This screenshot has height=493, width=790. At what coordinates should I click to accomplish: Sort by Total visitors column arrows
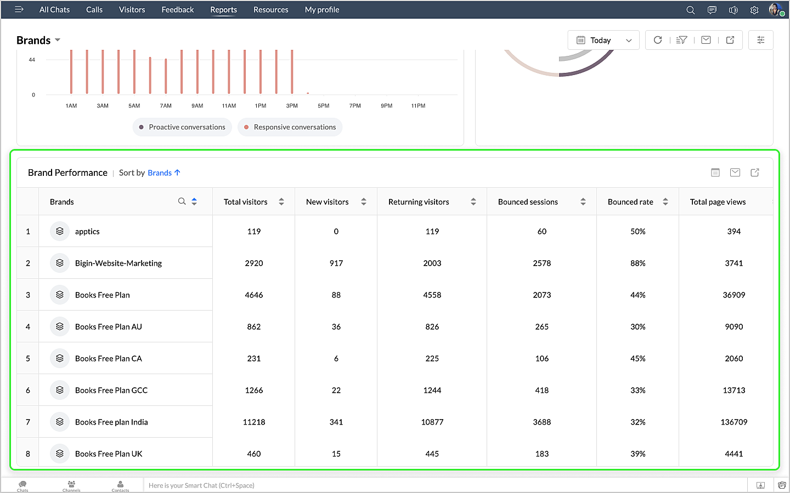tap(281, 202)
